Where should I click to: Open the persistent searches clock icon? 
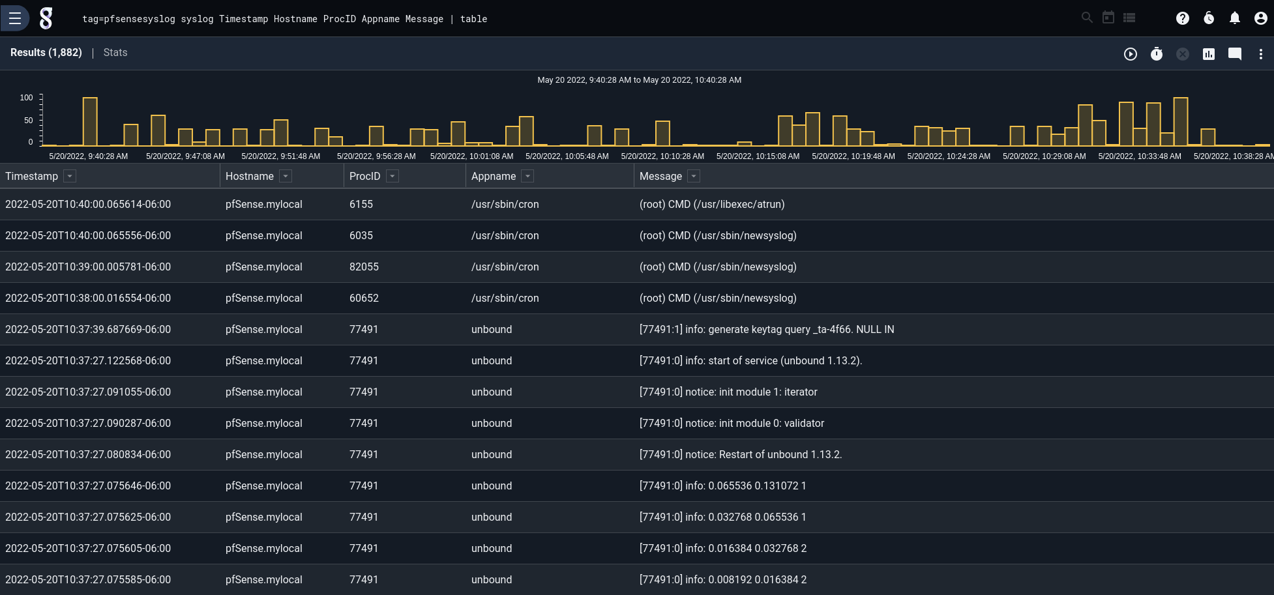coord(1209,18)
